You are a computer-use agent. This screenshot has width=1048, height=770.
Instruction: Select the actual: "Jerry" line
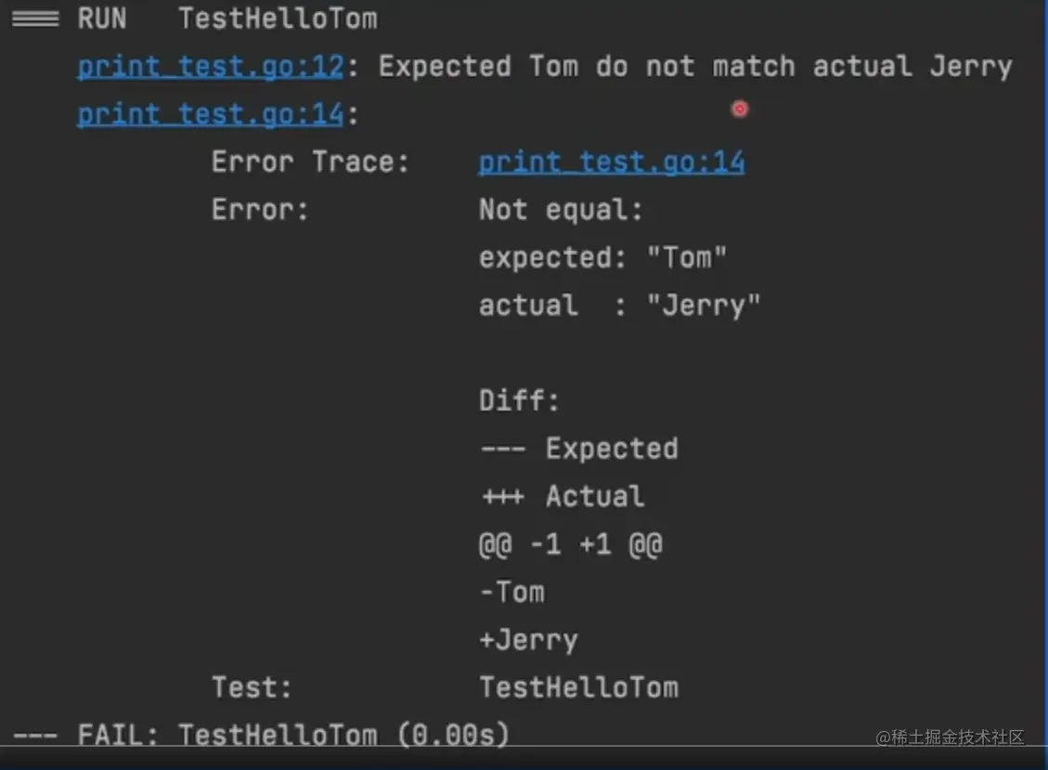pos(619,306)
